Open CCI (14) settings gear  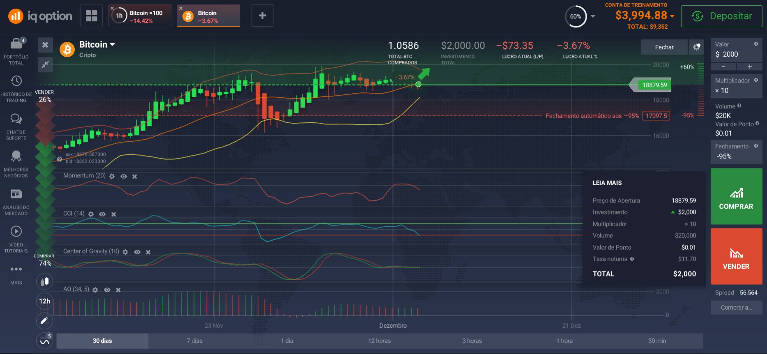91,214
